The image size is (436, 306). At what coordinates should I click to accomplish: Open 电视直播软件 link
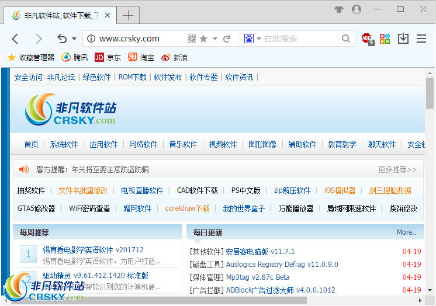tap(142, 190)
